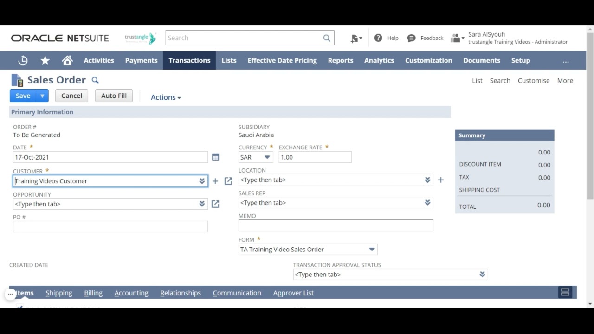The height and width of the screenshot is (334, 594).
Task: Expand the Sales Rep dropdown arrows
Action: click(427, 203)
